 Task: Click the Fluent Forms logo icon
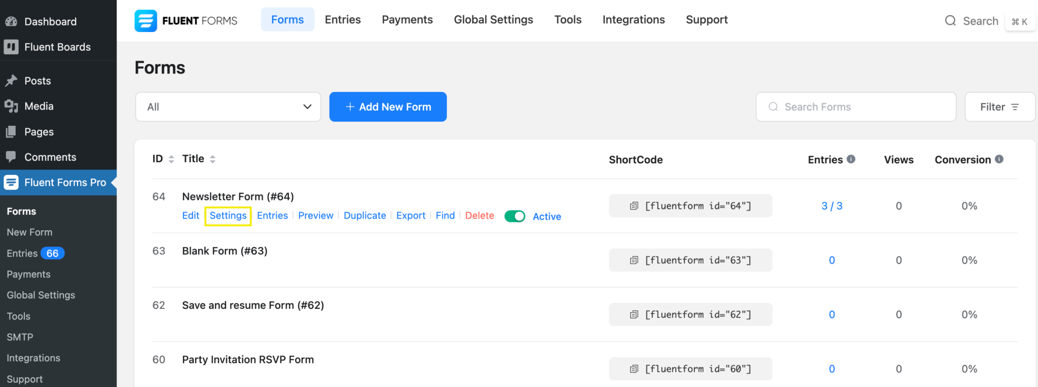pos(145,21)
